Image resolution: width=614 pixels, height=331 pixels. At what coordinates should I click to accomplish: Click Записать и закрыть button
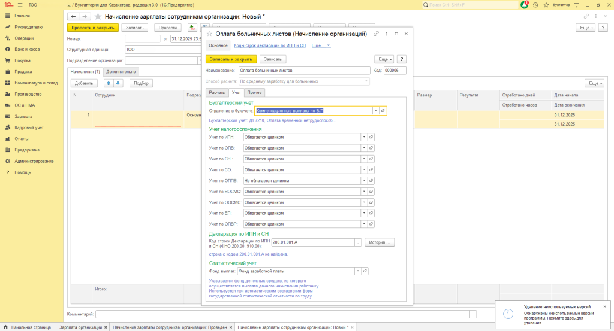pos(231,59)
